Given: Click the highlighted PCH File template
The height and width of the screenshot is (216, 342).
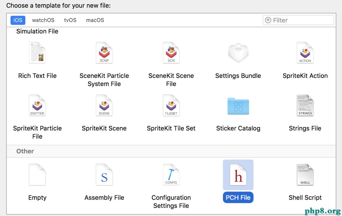Looking at the screenshot, I should pos(238,175).
